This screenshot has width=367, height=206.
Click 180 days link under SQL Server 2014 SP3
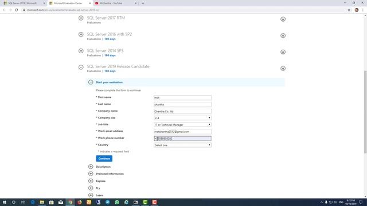[110, 56]
